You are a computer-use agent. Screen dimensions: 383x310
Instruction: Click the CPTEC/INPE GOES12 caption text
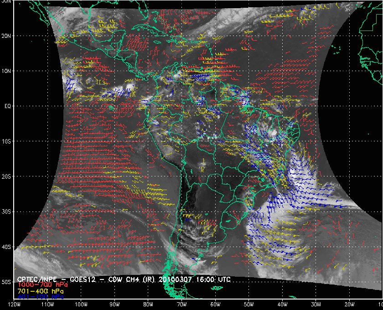[124, 279]
